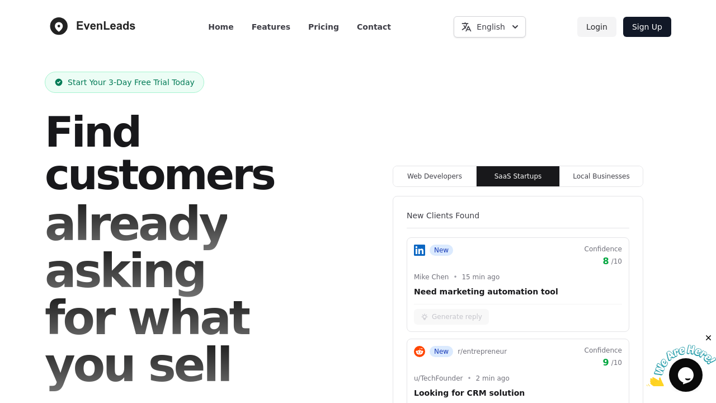
Task: Open 'Need marketing automation tool' lead title
Action: (x=486, y=292)
